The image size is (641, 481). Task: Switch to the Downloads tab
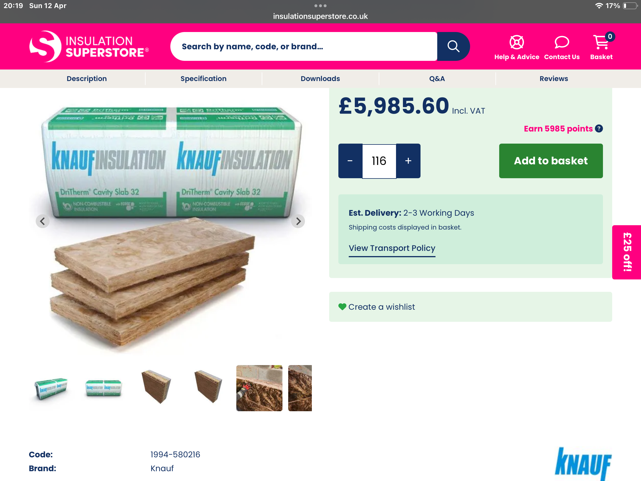pyautogui.click(x=320, y=78)
